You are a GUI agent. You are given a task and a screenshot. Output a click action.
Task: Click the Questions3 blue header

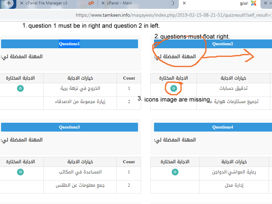[69, 127]
